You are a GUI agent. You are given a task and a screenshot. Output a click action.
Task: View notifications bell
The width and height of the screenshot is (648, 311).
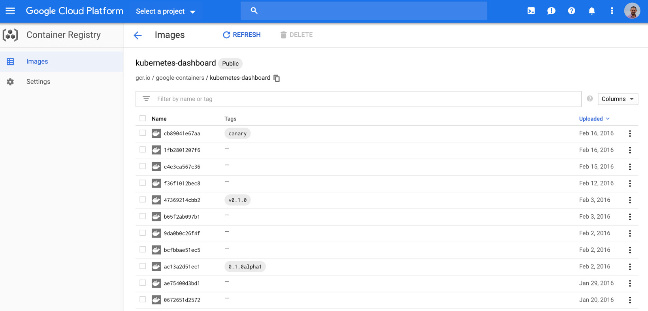click(x=591, y=11)
